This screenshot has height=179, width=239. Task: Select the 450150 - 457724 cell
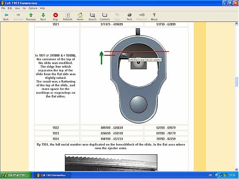click(112, 139)
